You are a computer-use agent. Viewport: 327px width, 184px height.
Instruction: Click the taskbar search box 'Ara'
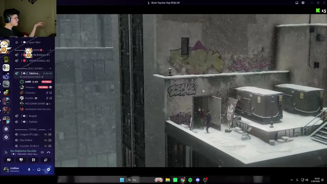145,180
